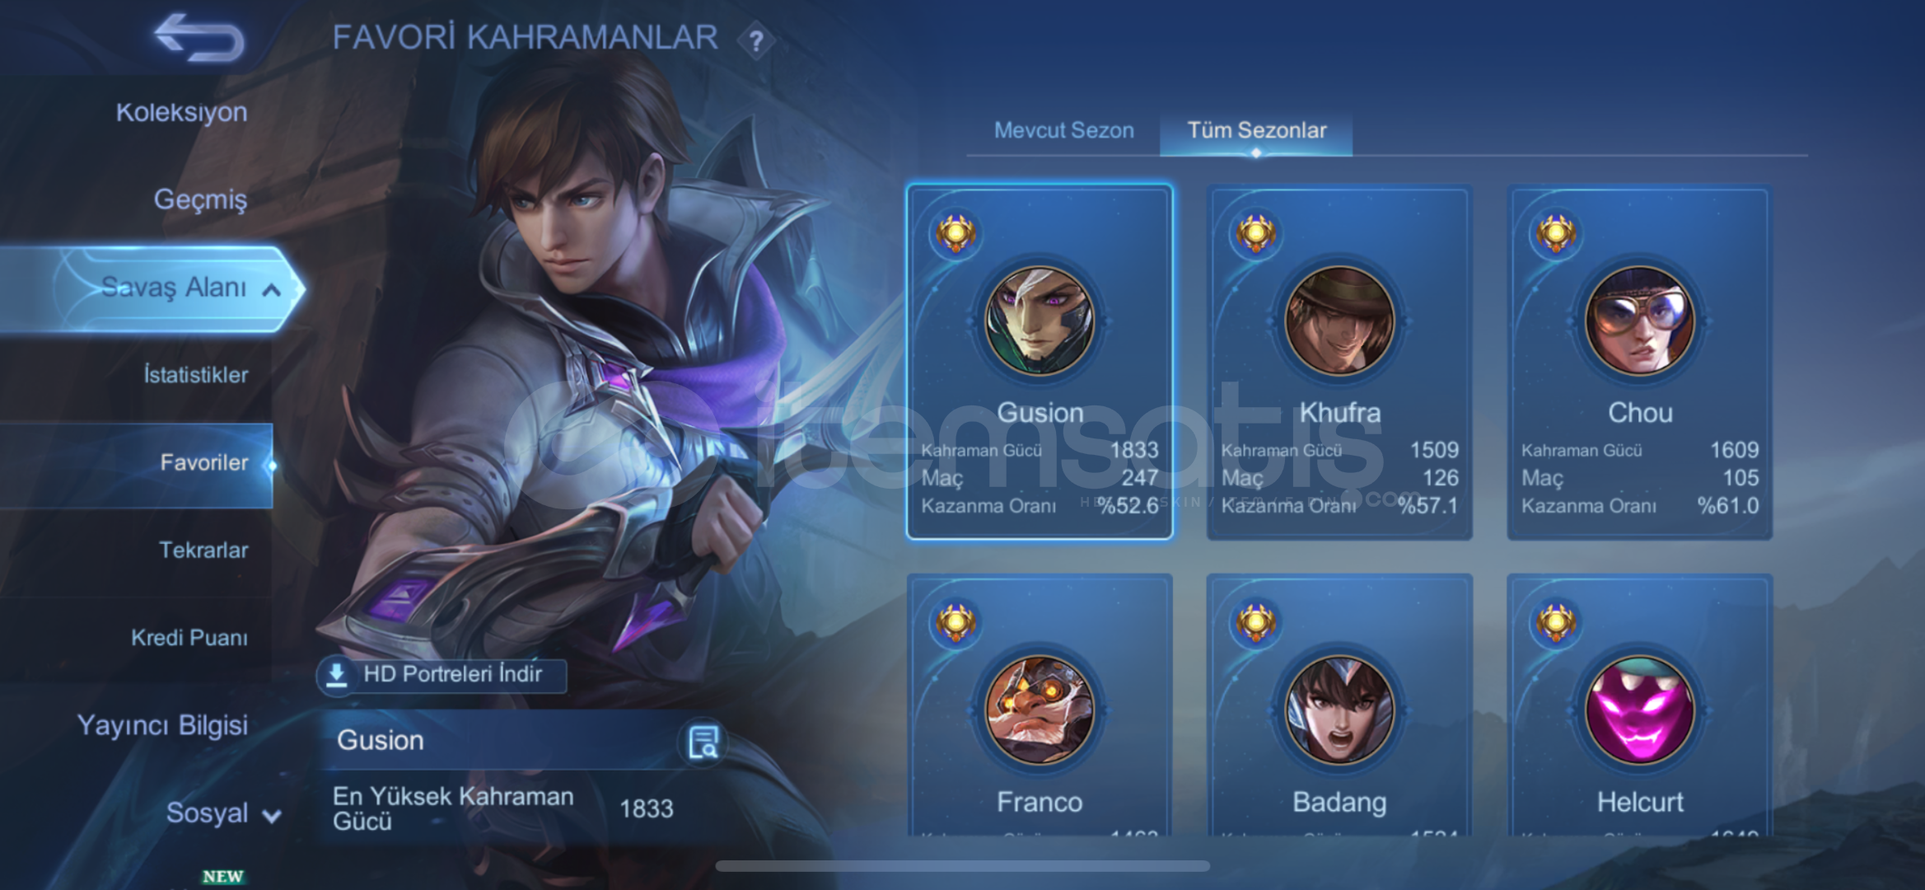
Task: Select the Gusion hero portrait
Action: pos(1040,320)
